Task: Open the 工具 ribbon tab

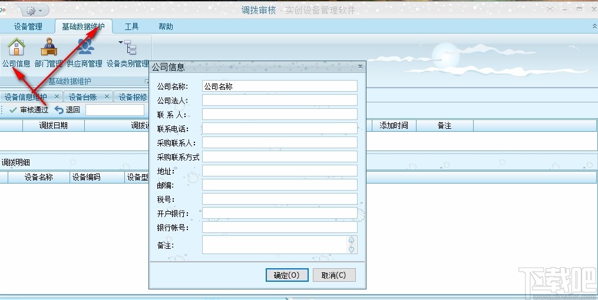Action: [131, 26]
